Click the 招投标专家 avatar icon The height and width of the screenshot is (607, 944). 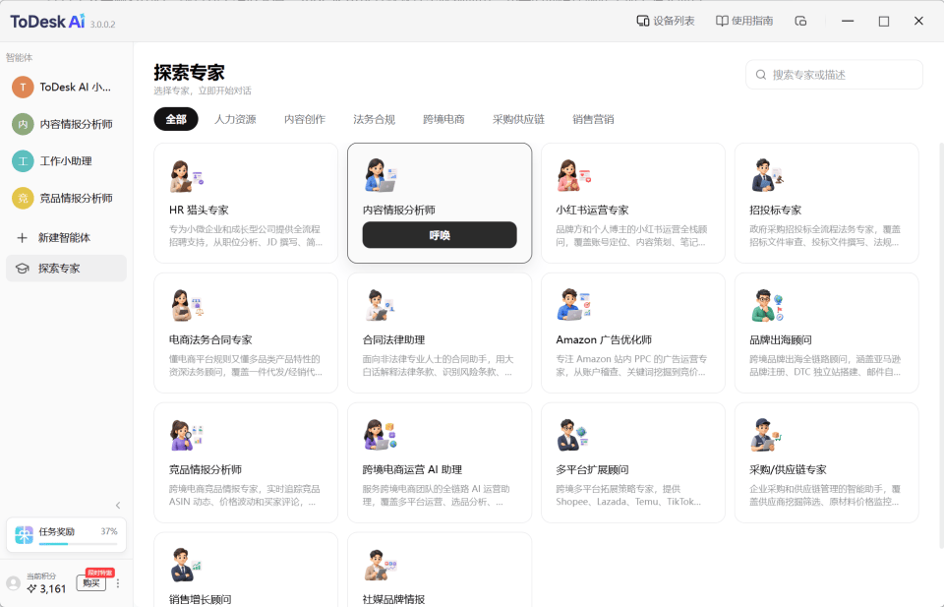click(x=767, y=175)
